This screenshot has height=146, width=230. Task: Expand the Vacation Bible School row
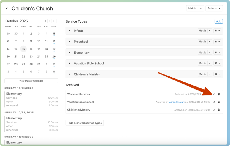(x=70, y=63)
